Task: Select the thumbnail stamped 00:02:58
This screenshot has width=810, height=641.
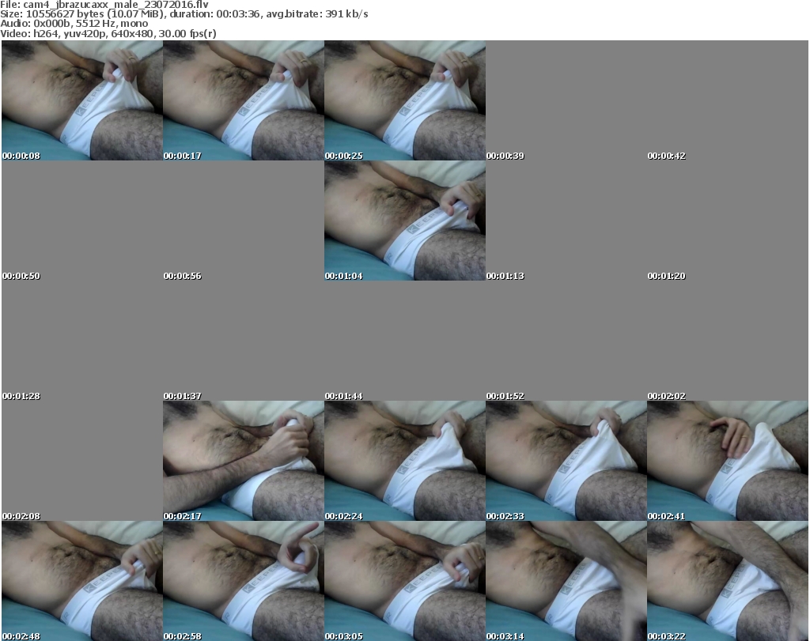Action: click(x=244, y=581)
